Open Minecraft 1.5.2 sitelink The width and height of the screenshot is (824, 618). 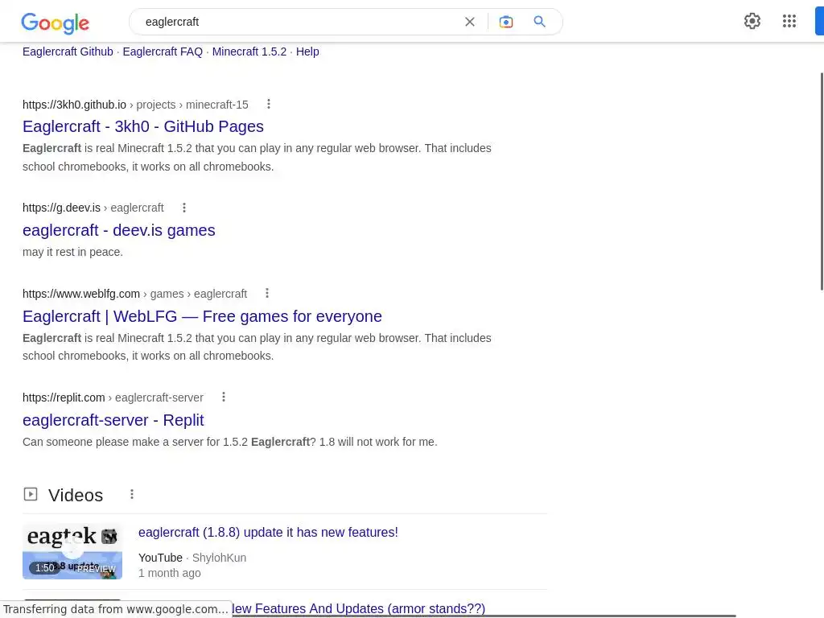249,51
